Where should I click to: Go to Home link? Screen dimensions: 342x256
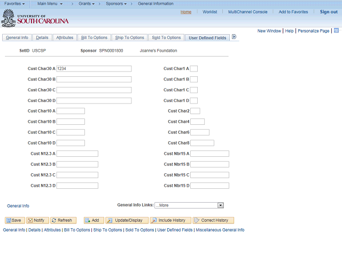(x=186, y=12)
